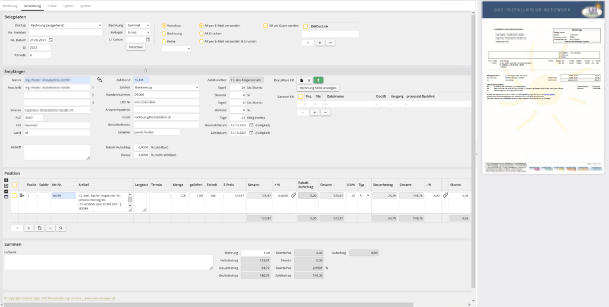Image resolution: width=609 pixels, height=307 pixels.
Task: Open the Li. Datum calendar picker
Action: point(147,39)
